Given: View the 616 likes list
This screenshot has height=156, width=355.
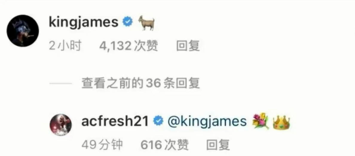Looking at the screenshot, I should [165, 145].
